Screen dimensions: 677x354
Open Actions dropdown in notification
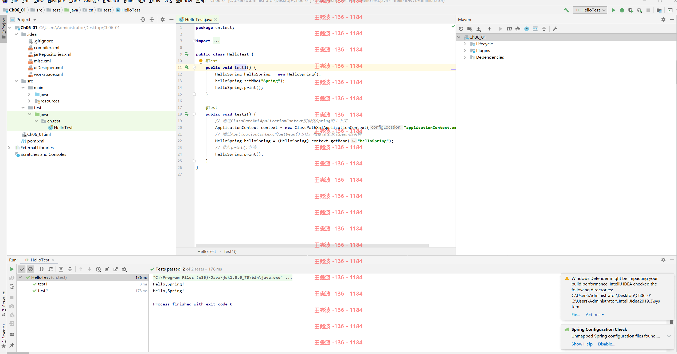pyautogui.click(x=594, y=315)
